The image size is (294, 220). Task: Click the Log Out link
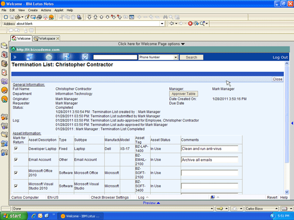[280, 57]
